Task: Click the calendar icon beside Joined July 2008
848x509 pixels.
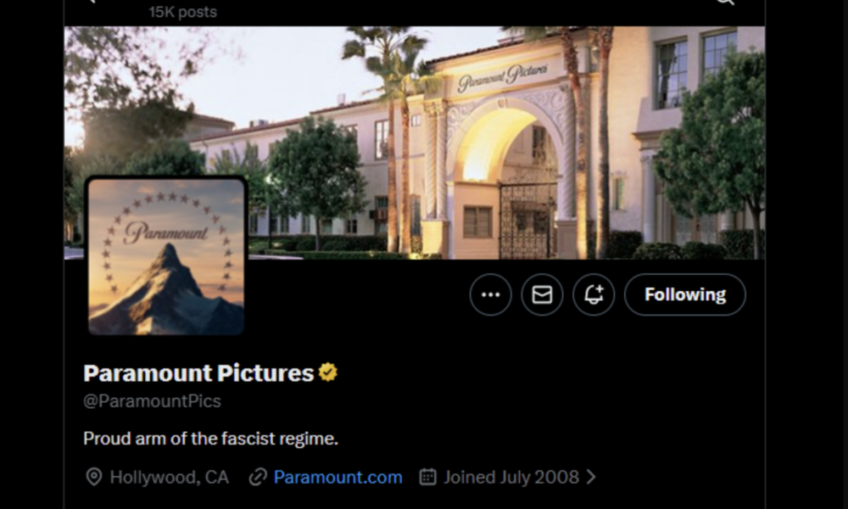Action: click(427, 477)
